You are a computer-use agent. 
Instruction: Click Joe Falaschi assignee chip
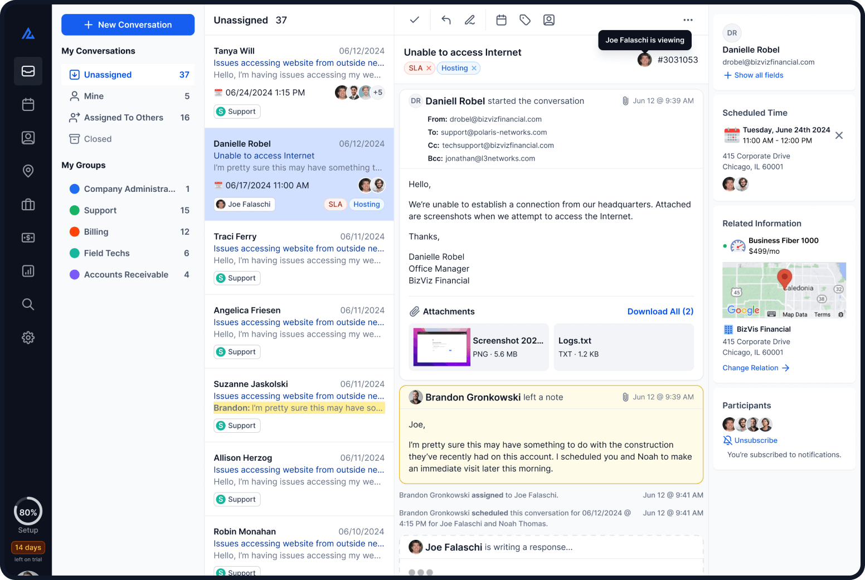click(x=245, y=204)
